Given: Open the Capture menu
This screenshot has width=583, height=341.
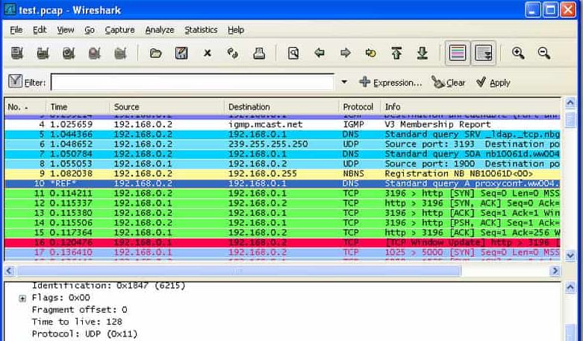Looking at the screenshot, I should [x=119, y=30].
